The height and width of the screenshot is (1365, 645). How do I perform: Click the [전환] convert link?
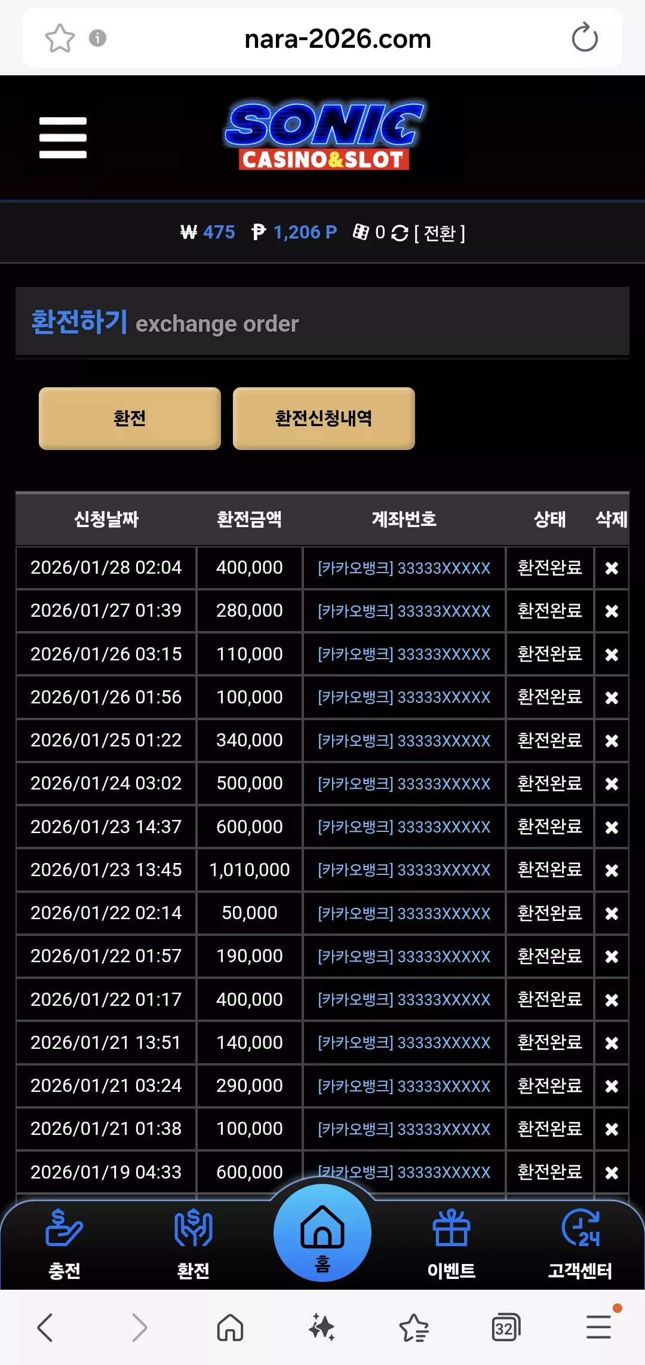point(440,233)
